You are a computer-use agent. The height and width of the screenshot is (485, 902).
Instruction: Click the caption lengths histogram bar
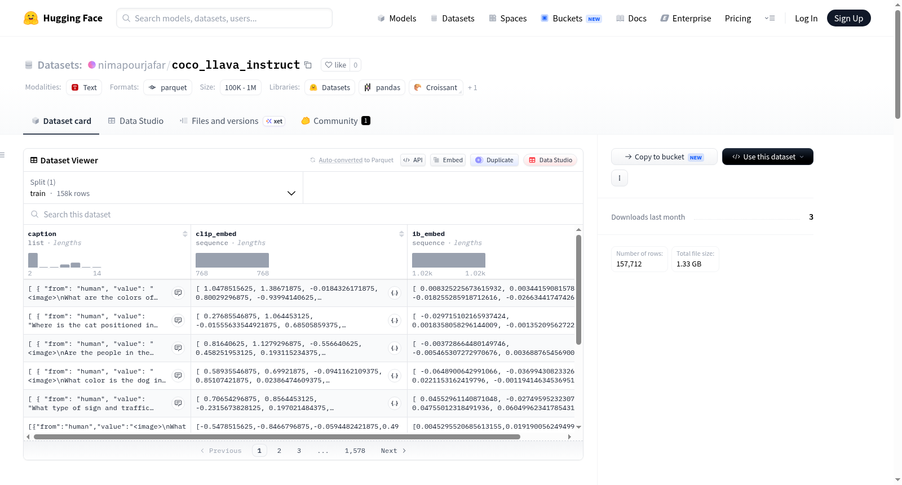[x=33, y=260]
